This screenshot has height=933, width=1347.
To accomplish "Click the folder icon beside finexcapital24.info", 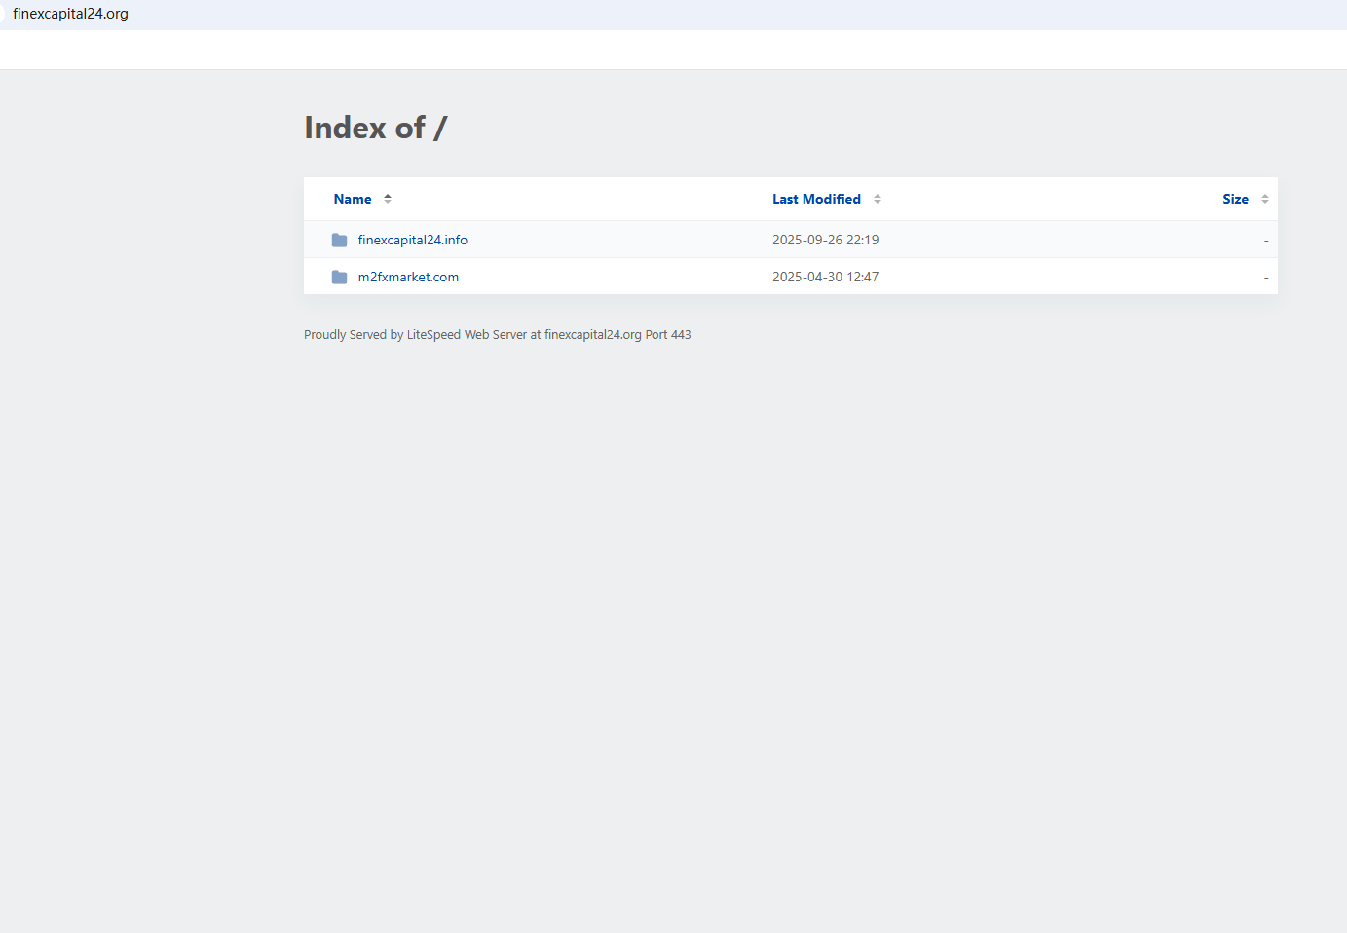I will click(x=339, y=240).
